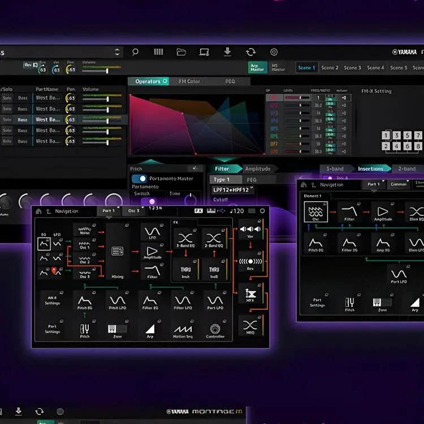This screenshot has height=424, width=424.
Task: Open the LPF12+HPF12 filter type dropdown
Action: click(x=233, y=189)
